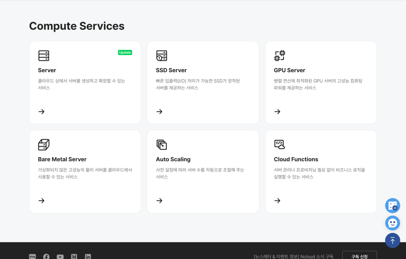Click the 구독 신청 subscribe button
The width and height of the screenshot is (406, 259).
(359, 256)
